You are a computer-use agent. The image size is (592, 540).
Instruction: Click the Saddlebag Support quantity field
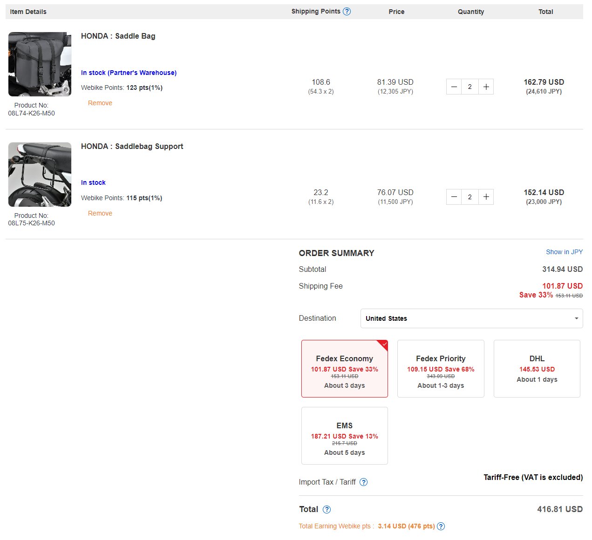(x=470, y=197)
